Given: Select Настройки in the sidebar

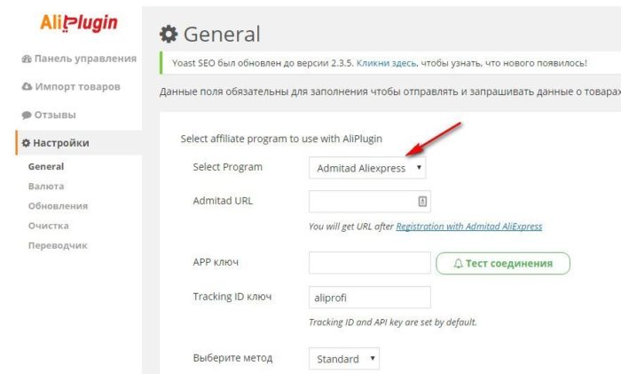Looking at the screenshot, I should pyautogui.click(x=79, y=143).
